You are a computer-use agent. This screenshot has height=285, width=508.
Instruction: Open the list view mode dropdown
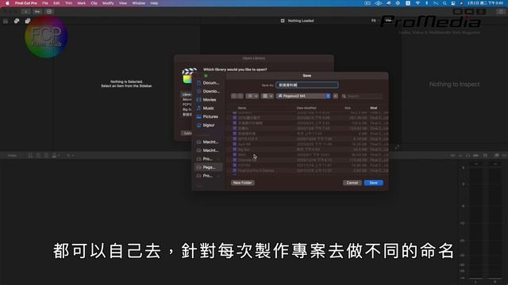click(x=252, y=97)
